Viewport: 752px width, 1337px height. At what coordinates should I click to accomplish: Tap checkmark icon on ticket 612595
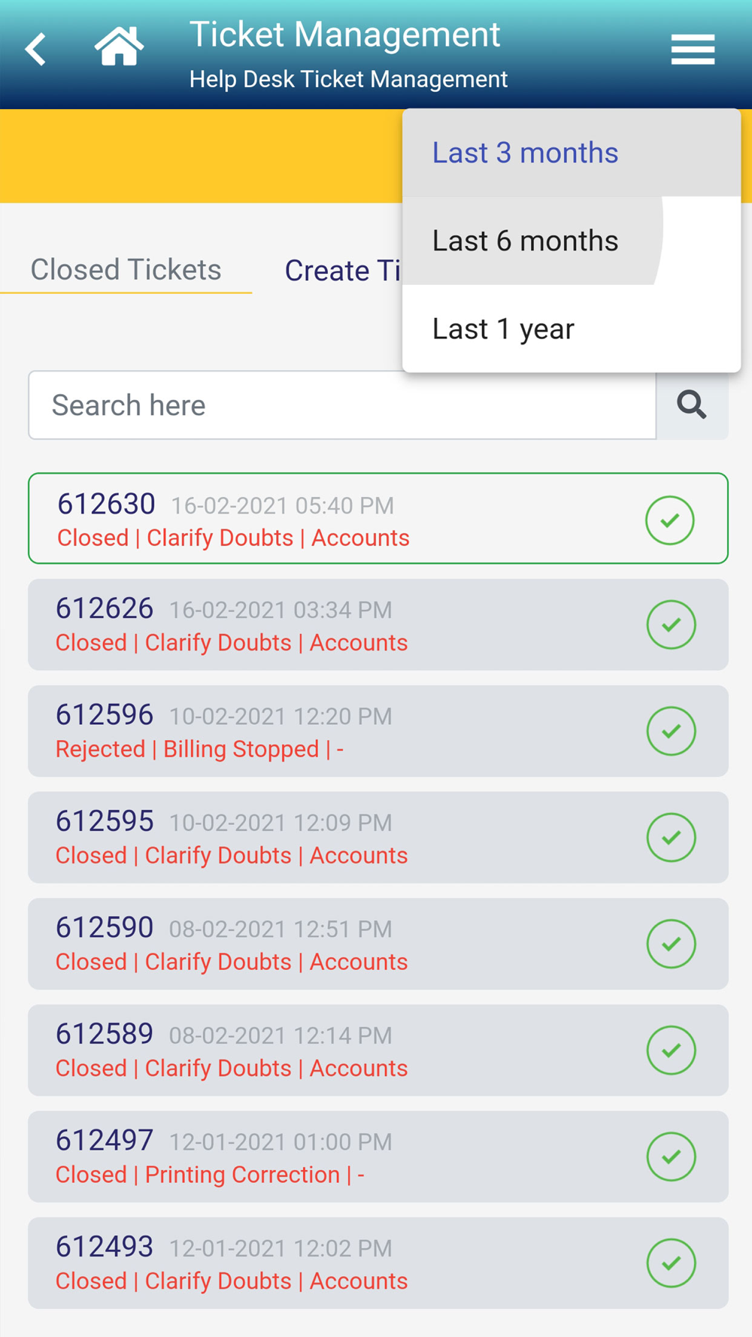coord(671,837)
